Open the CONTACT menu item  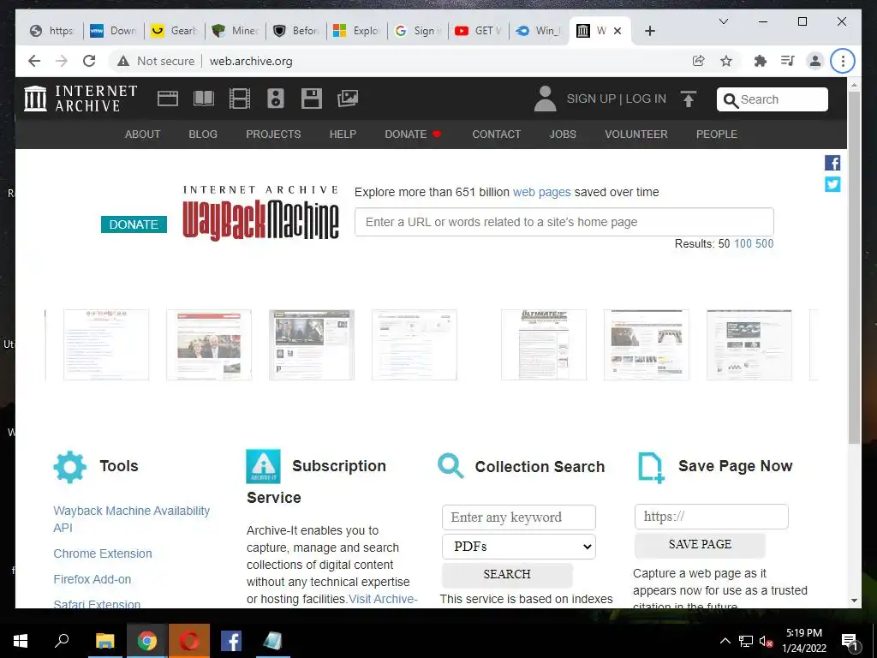tap(496, 135)
